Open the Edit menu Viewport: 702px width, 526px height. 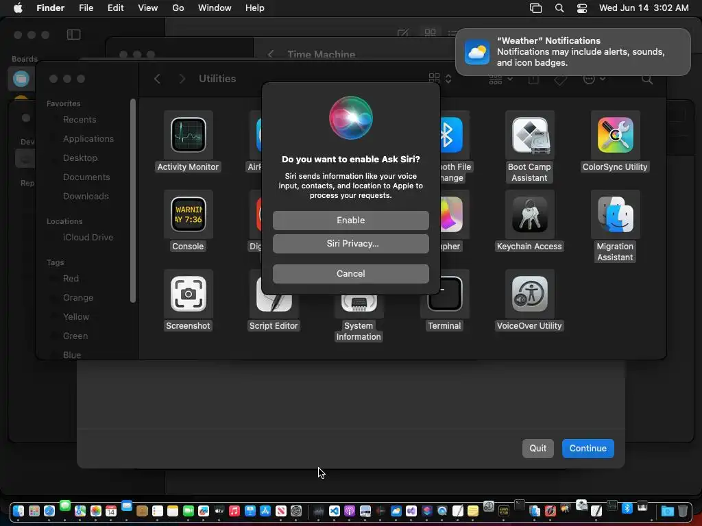coord(115,8)
